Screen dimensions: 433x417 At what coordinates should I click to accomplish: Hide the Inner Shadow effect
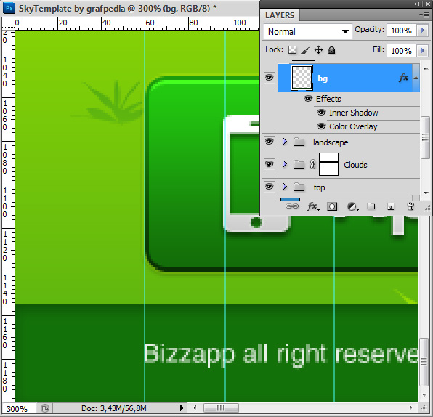coord(321,113)
